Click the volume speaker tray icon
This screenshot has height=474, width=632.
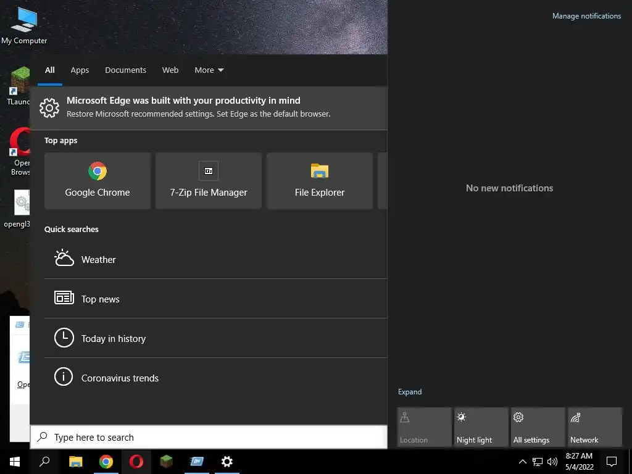552,462
